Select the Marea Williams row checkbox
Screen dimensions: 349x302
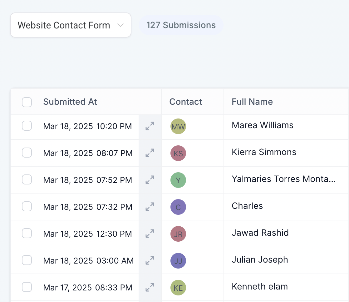[x=27, y=126]
